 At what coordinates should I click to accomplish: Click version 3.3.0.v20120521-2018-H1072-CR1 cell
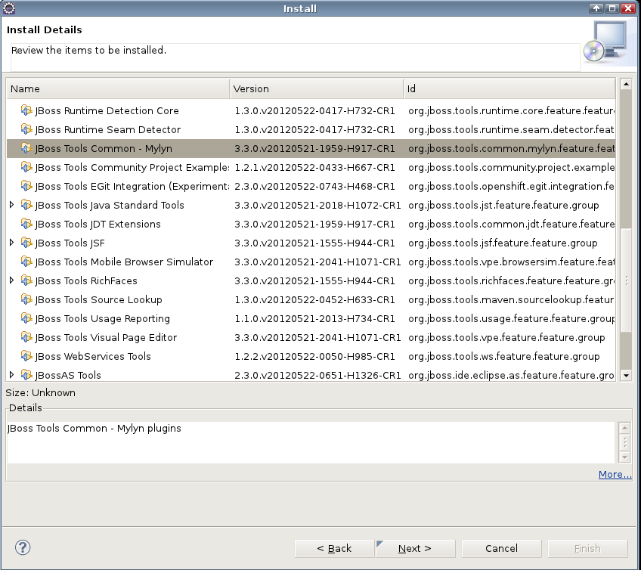[317, 205]
